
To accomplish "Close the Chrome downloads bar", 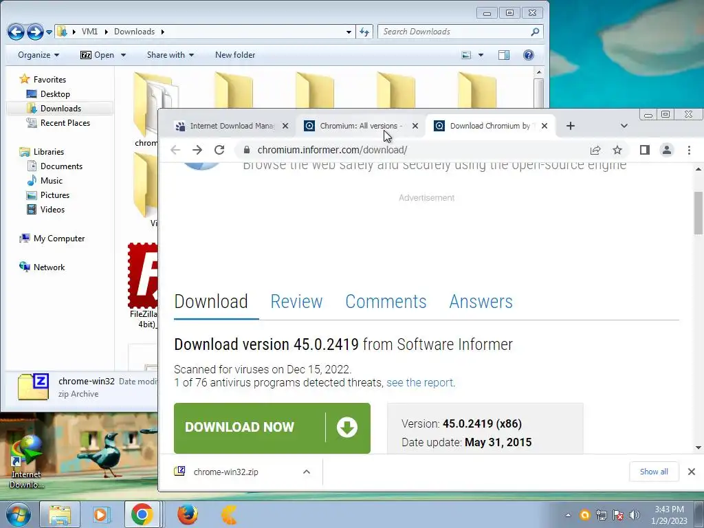I will coord(692,472).
